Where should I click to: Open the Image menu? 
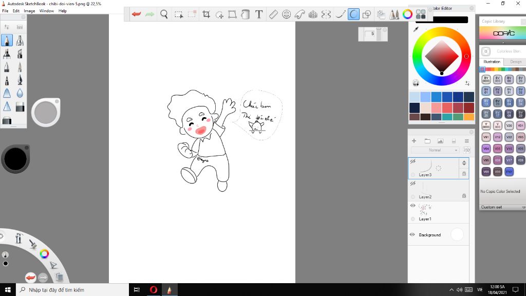[x=29, y=11]
